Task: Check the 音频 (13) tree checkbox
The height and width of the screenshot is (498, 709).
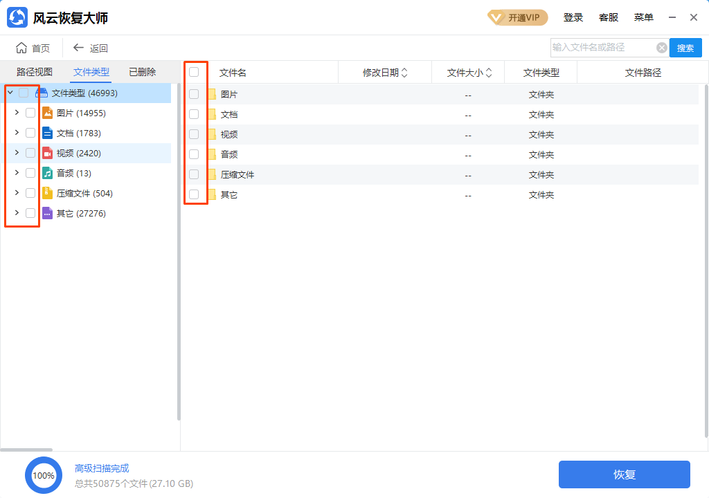Action: point(30,173)
